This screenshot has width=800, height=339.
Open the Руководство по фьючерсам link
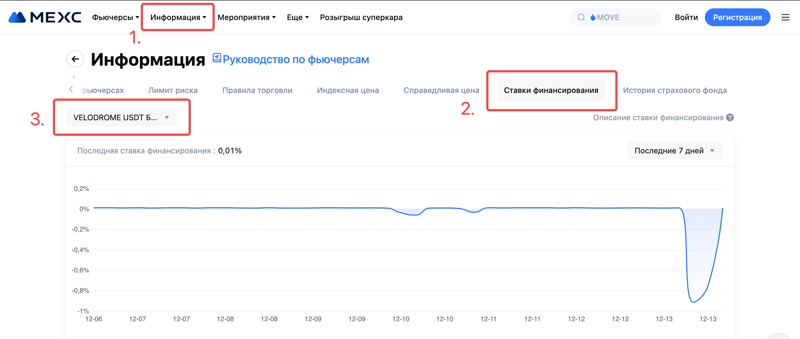(296, 59)
